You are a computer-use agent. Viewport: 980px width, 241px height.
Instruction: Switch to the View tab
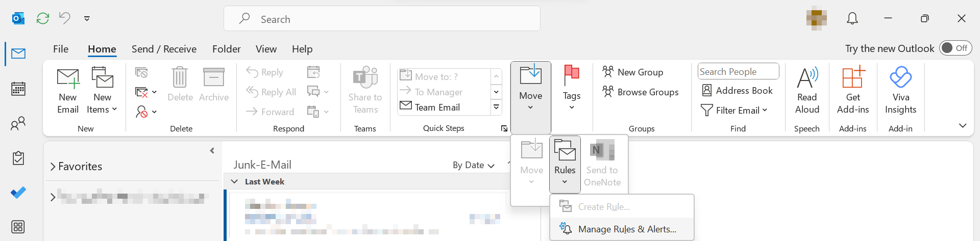point(266,49)
